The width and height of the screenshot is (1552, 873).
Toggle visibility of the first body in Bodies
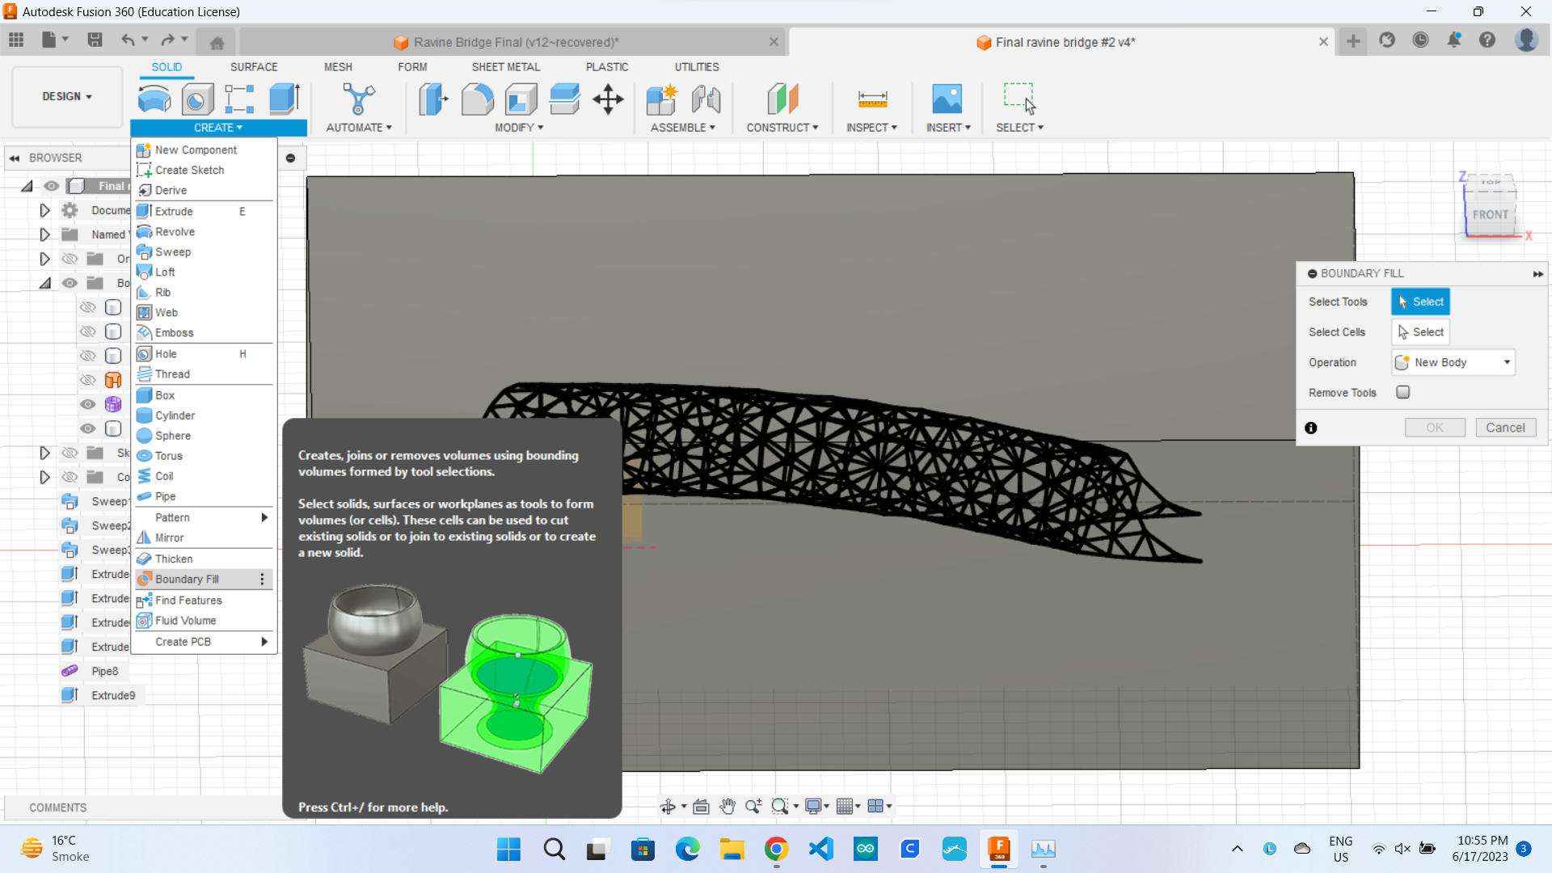[87, 307]
